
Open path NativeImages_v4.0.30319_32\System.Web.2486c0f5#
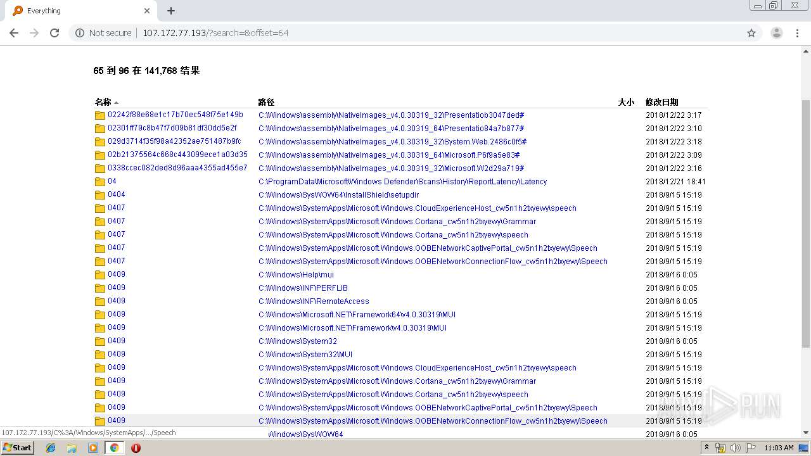pos(393,142)
